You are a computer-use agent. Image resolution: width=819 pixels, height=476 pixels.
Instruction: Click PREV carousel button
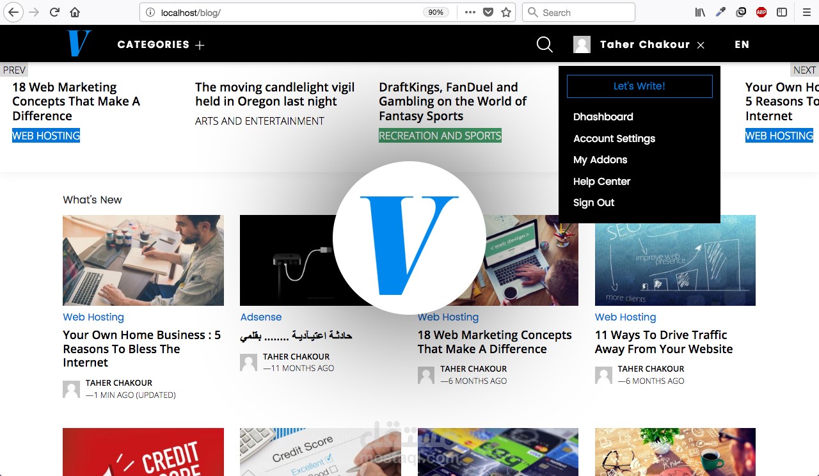pos(14,70)
